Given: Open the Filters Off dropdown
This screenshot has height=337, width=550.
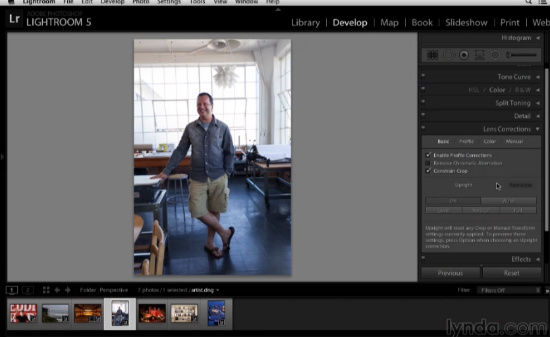Looking at the screenshot, I should pyautogui.click(x=509, y=290).
